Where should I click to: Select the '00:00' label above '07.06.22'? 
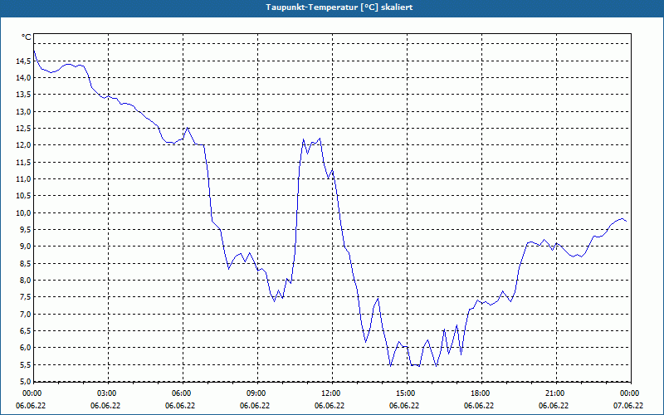pos(630,393)
